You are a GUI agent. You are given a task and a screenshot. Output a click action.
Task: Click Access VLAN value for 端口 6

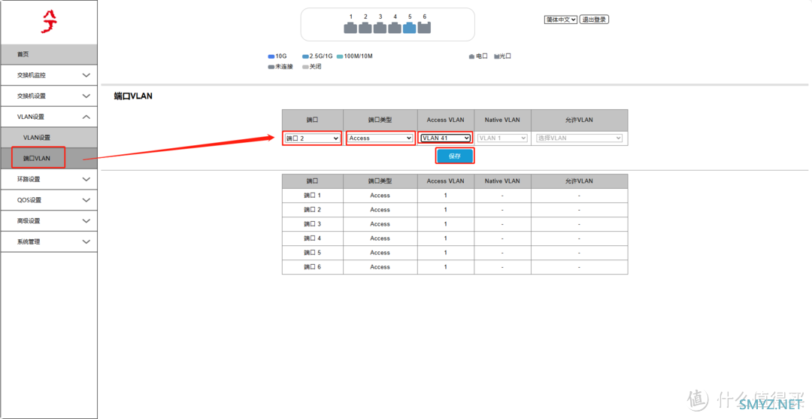pos(445,267)
